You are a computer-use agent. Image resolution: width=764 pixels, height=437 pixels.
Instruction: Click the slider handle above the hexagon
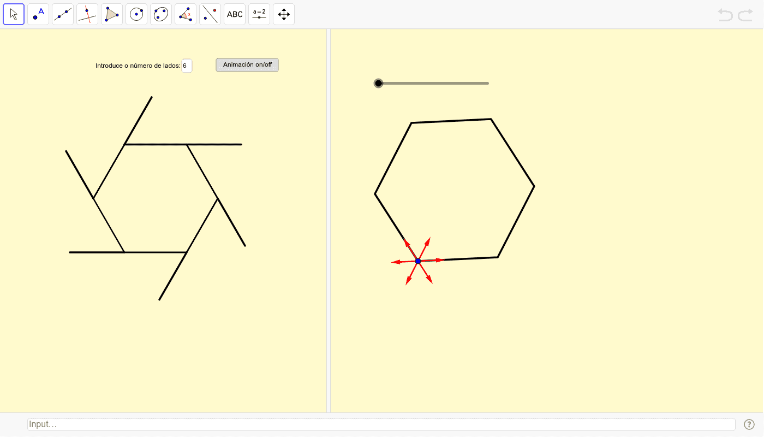pyautogui.click(x=379, y=83)
